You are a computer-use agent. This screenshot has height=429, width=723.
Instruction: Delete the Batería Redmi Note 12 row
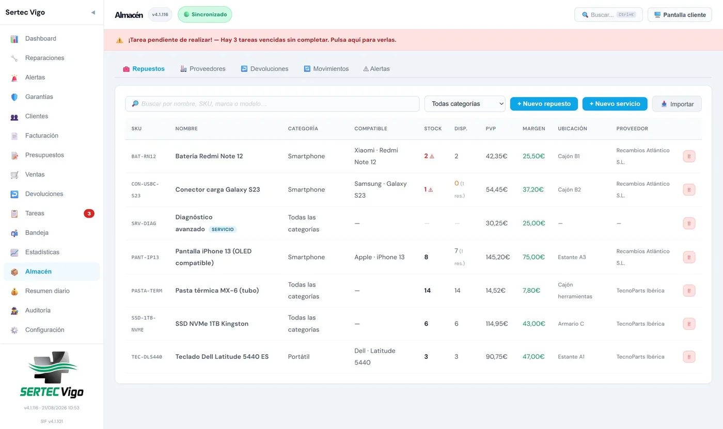[689, 156]
